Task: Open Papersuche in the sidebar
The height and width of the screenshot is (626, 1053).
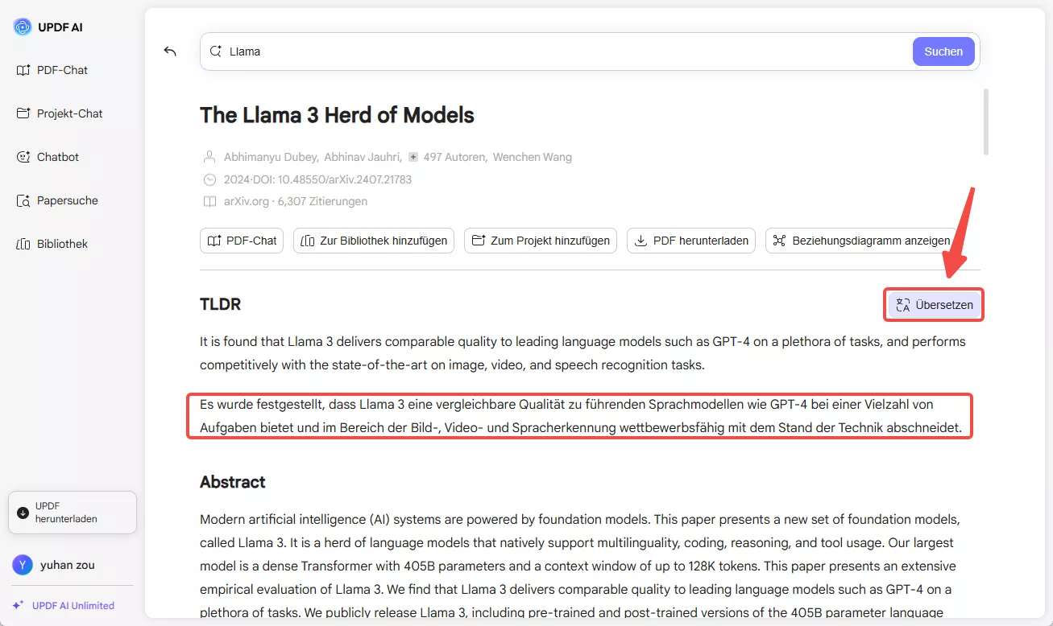Action: click(x=57, y=200)
